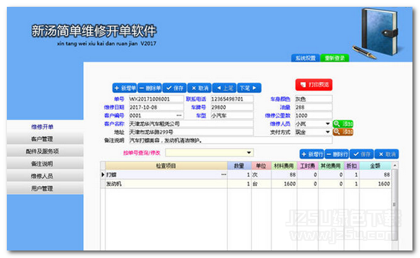Click green 添加 button beside 维修人员
The height and width of the screenshot is (258, 420).
pos(343,124)
